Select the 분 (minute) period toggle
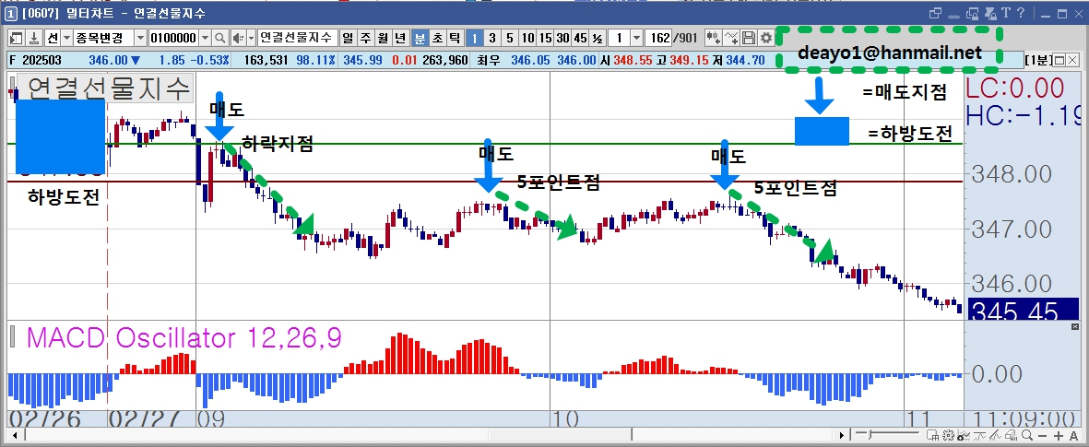The height and width of the screenshot is (447, 1089). pos(420,38)
